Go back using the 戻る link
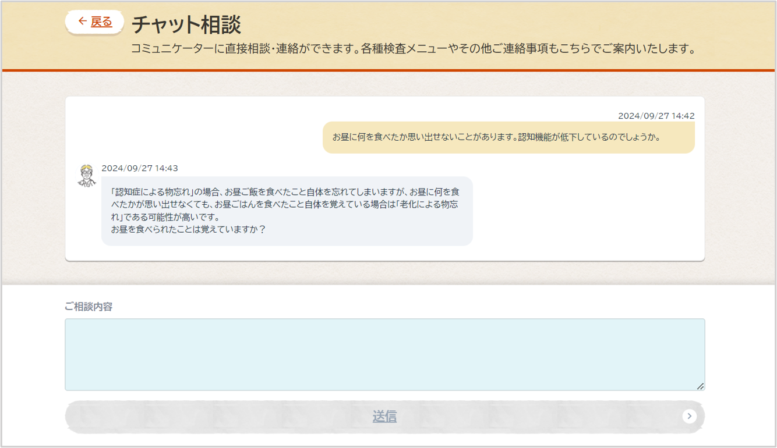 (101, 22)
